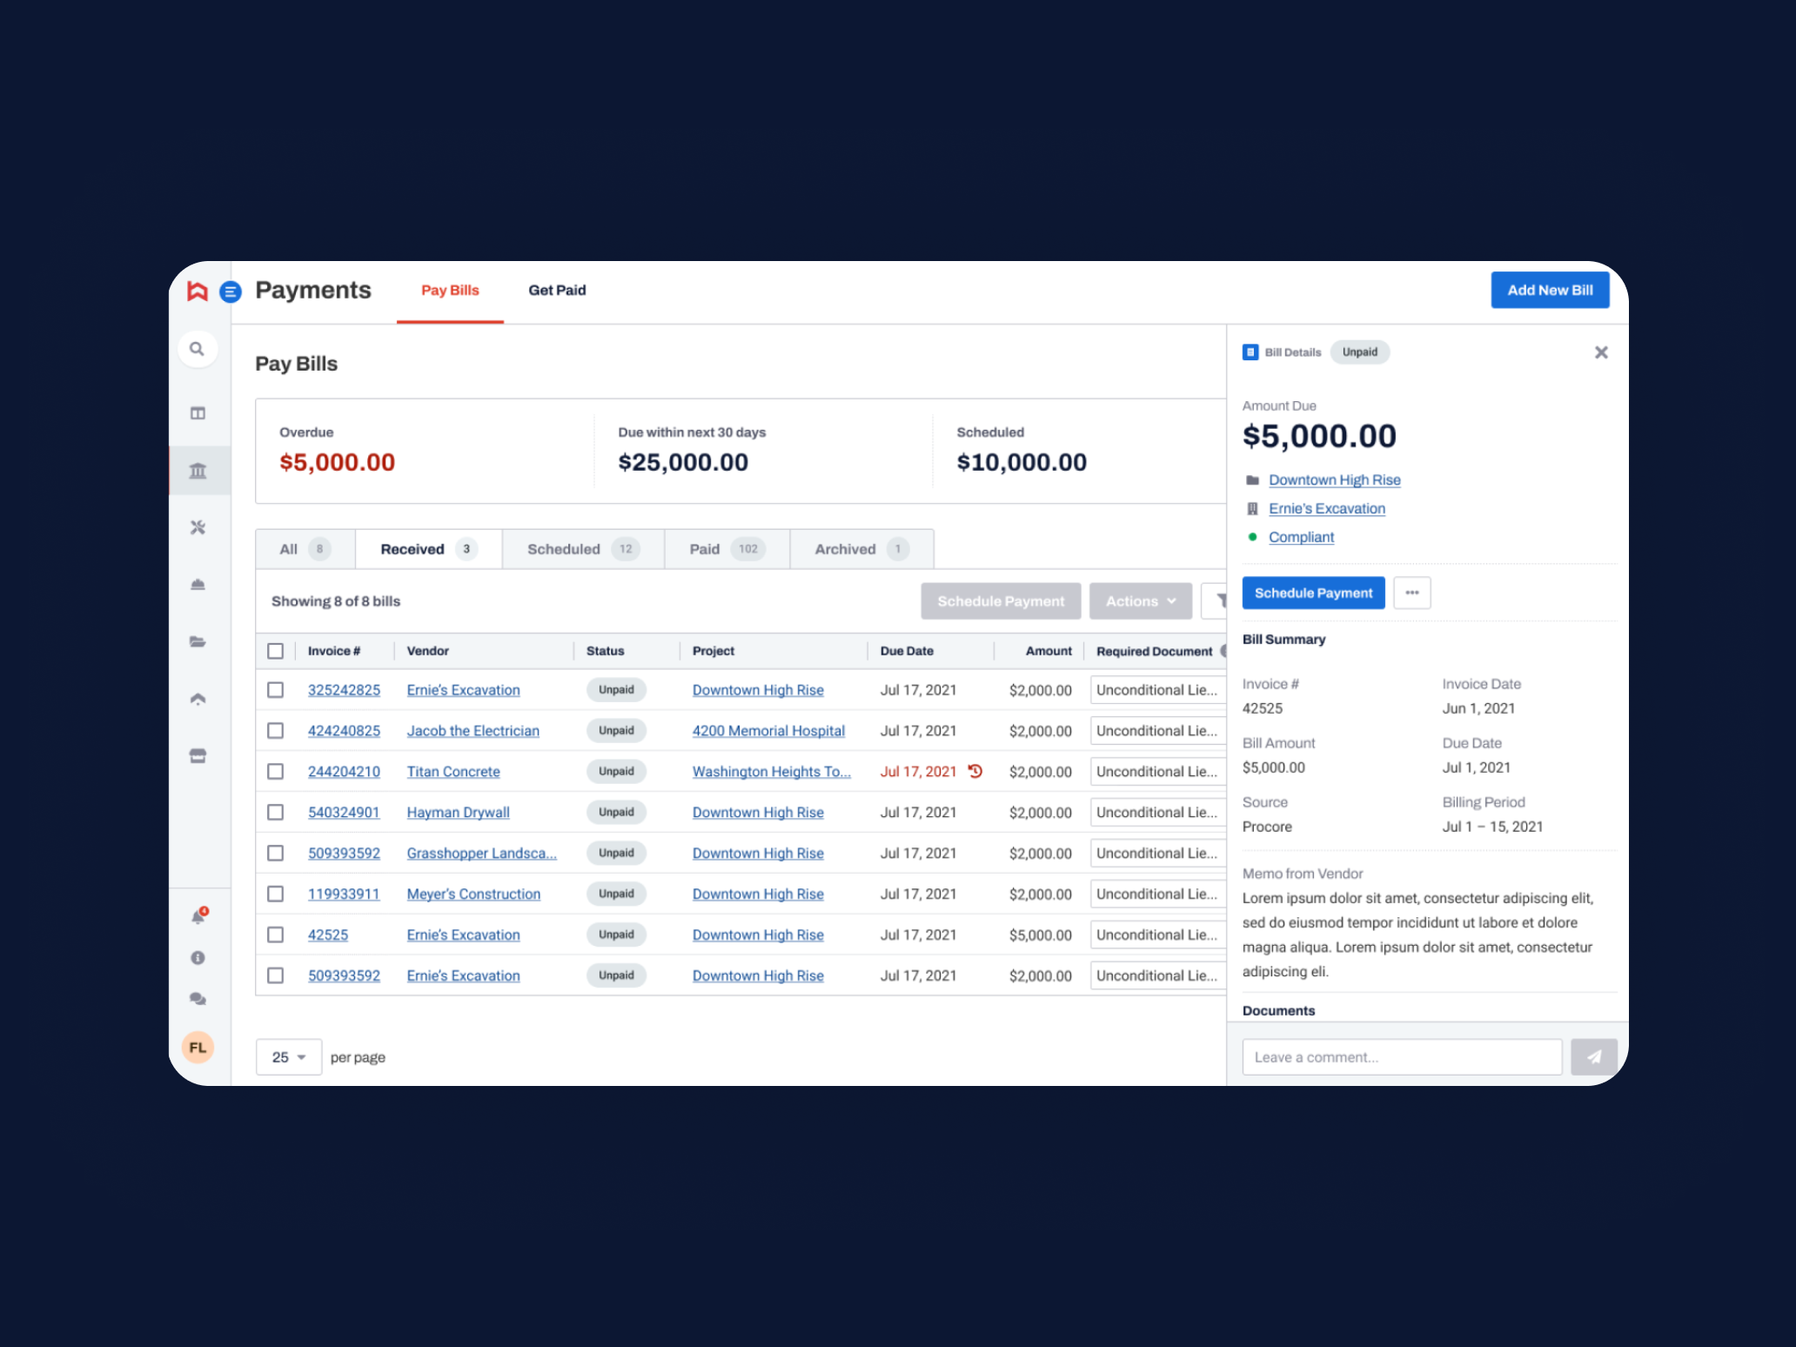
Task: Open the Actions dropdown
Action: click(x=1140, y=601)
